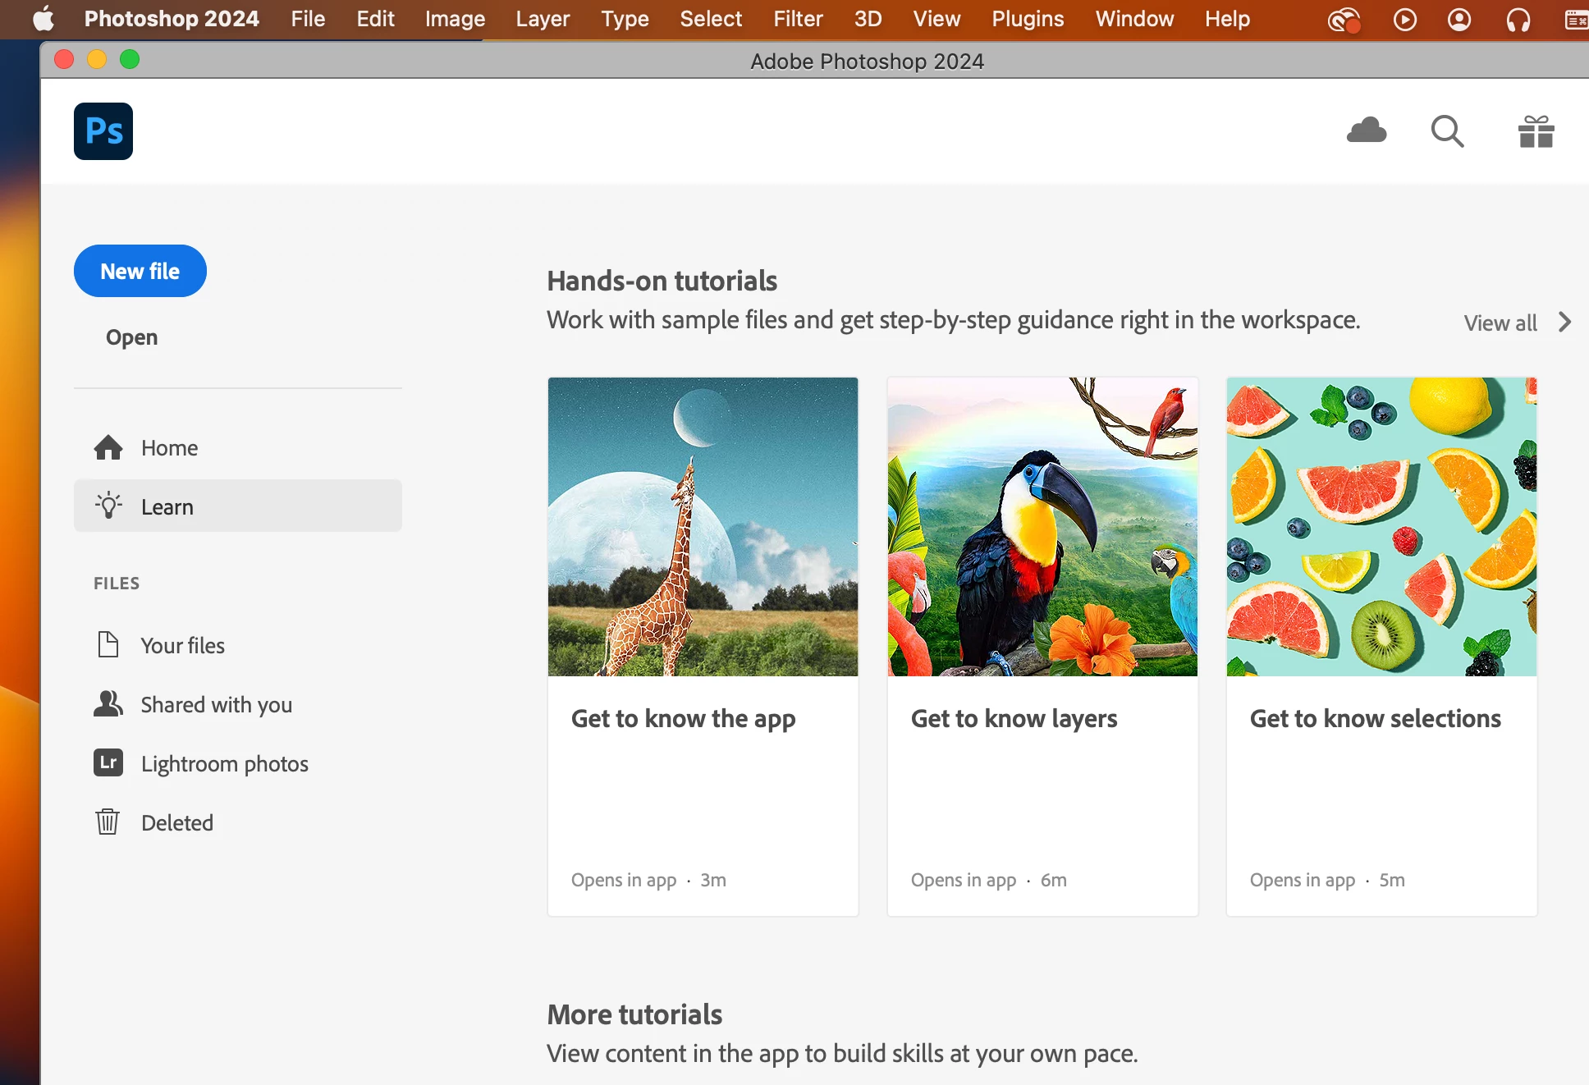Screen dimensions: 1589x1085
Task: Expand tutorials with View all chevron
Action: click(1564, 323)
